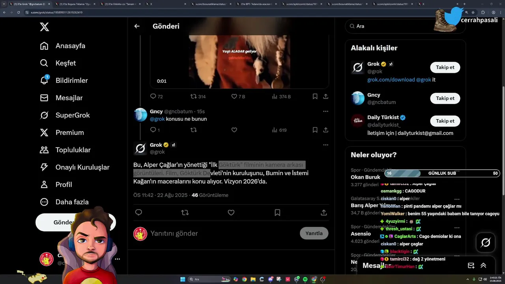Go back using the Gönderi back arrow
505x284 pixels.
[x=137, y=26]
